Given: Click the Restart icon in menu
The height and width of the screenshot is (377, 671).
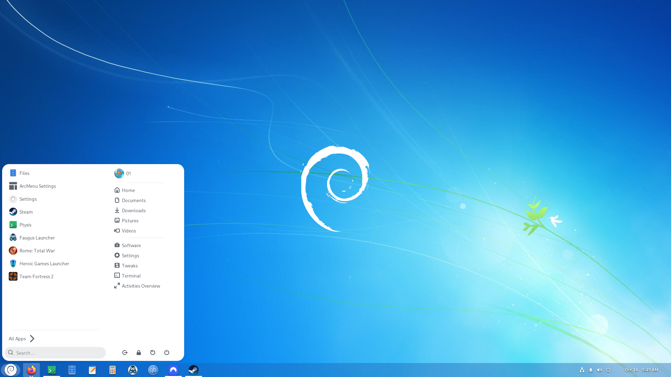Looking at the screenshot, I should tap(153, 353).
